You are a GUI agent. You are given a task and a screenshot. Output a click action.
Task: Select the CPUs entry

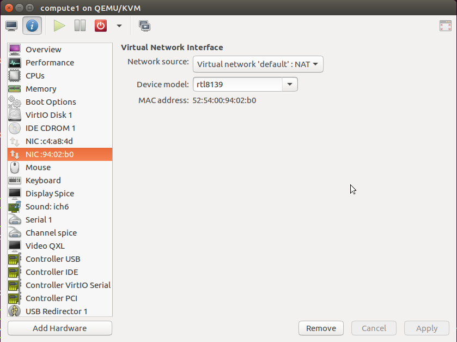click(60, 76)
